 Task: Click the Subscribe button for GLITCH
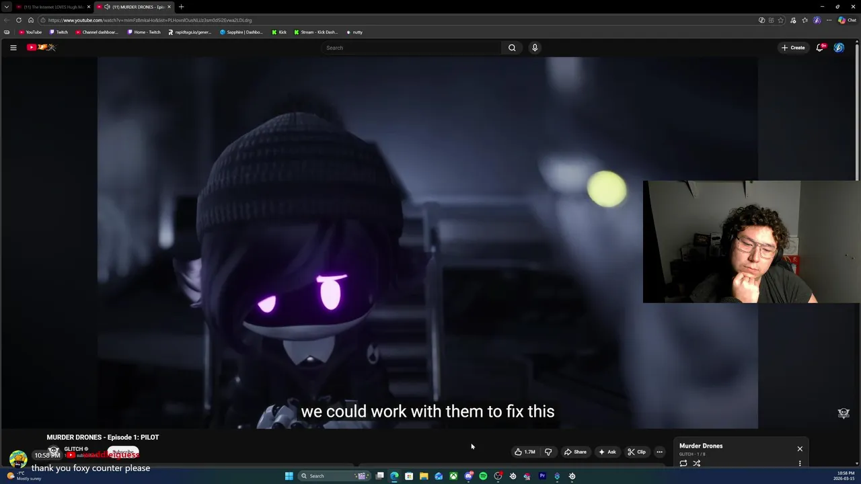click(123, 452)
